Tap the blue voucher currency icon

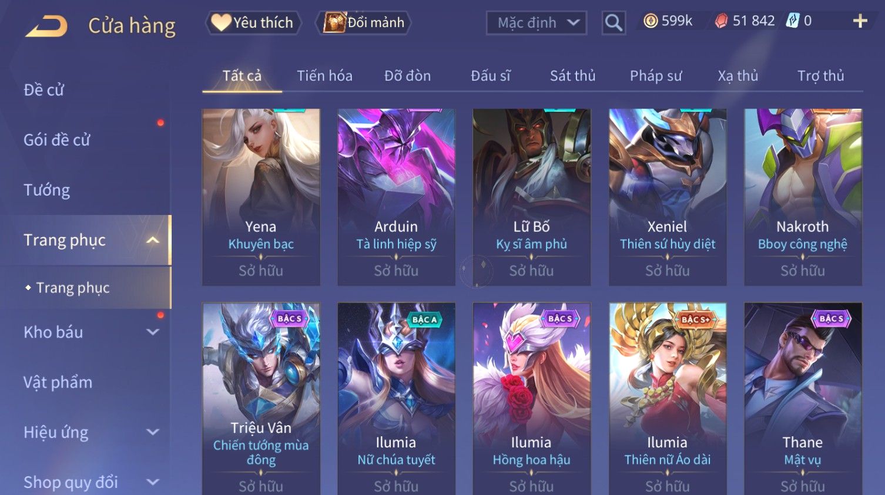pos(793,21)
